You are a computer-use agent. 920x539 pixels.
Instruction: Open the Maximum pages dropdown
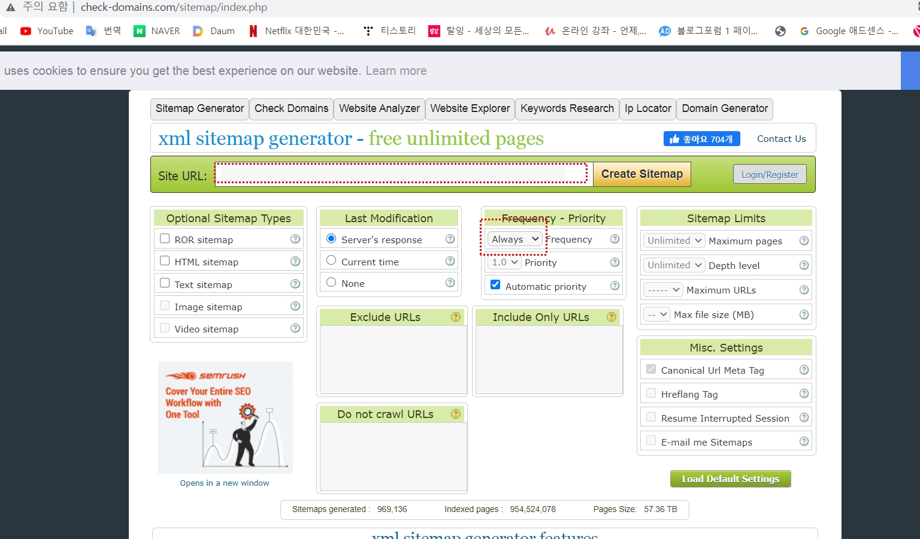[x=674, y=241]
